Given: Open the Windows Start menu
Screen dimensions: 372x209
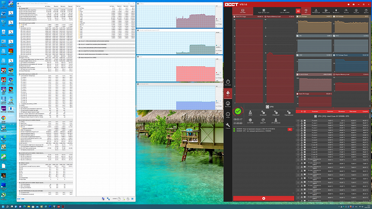Looking at the screenshot, I should [3, 207].
